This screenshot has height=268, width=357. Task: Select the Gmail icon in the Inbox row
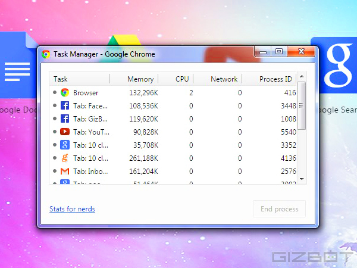click(64, 171)
